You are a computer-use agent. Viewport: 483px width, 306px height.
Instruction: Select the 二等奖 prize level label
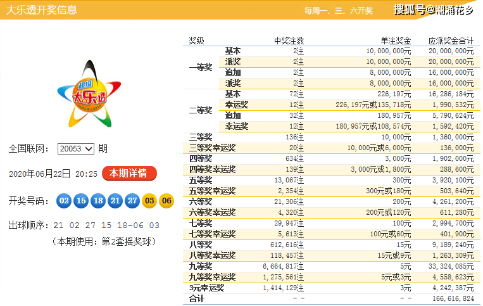[201, 110]
